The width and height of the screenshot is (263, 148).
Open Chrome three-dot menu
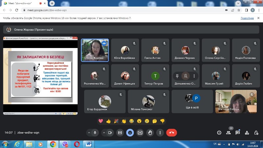click(x=259, y=10)
